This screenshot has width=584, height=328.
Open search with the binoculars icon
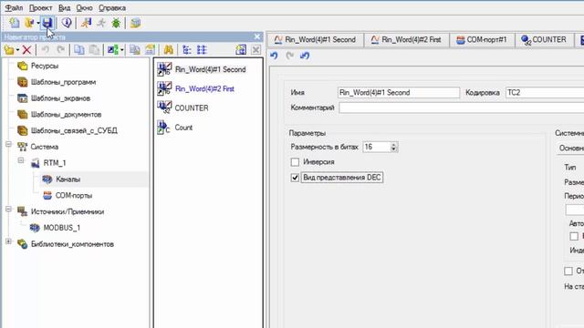168,49
